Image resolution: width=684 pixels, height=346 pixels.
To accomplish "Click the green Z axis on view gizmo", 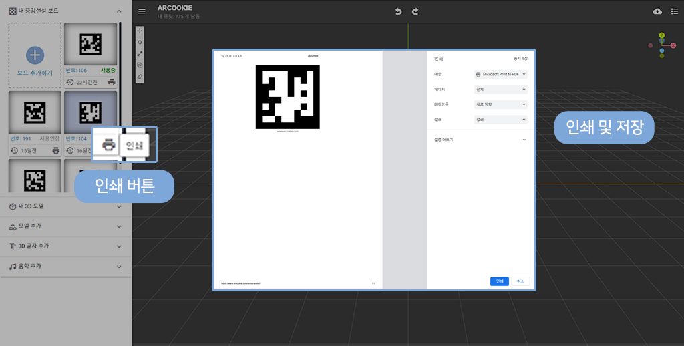I will 662,35.
